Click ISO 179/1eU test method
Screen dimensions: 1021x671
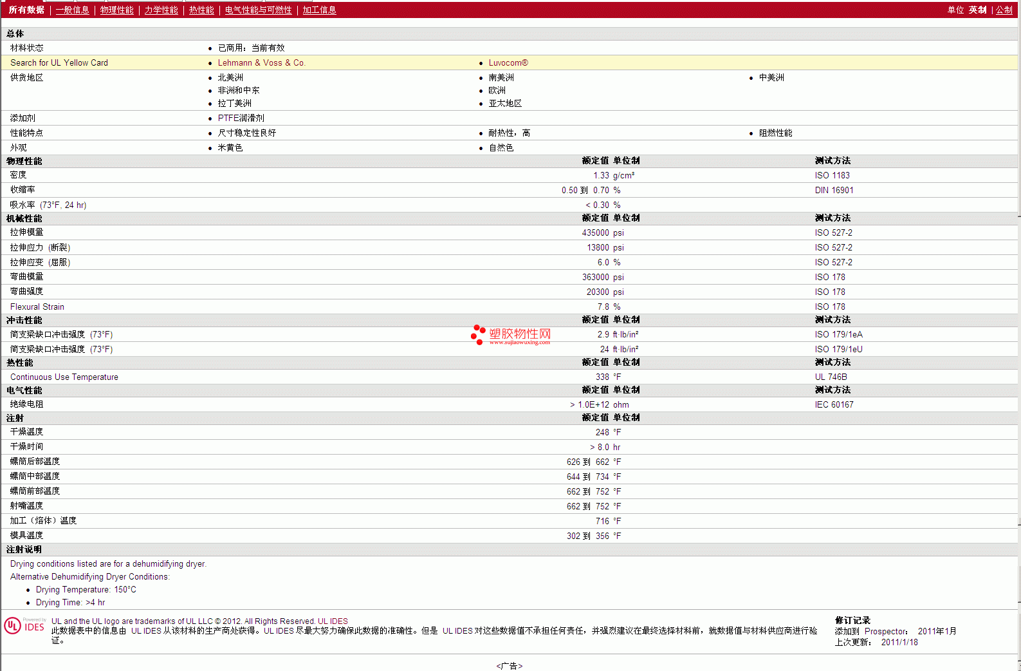point(838,349)
